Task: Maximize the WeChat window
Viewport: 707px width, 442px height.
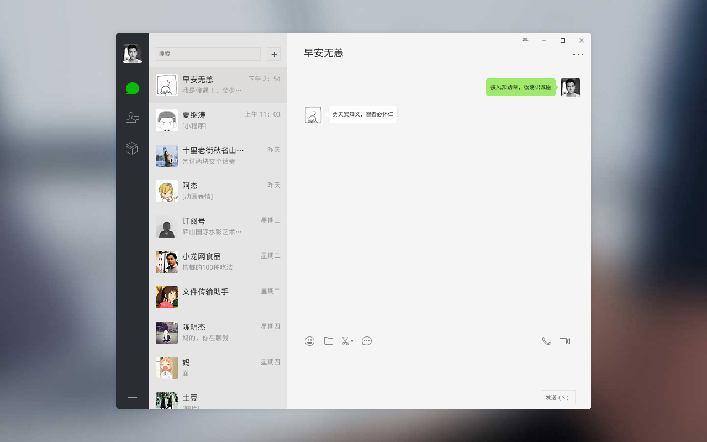Action: click(x=563, y=40)
